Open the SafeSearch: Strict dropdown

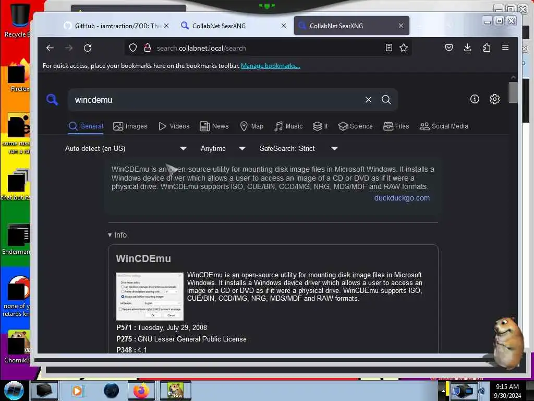[298, 148]
